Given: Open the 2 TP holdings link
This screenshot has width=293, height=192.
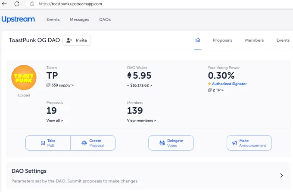Looking at the screenshot, I should pyautogui.click(x=218, y=90).
